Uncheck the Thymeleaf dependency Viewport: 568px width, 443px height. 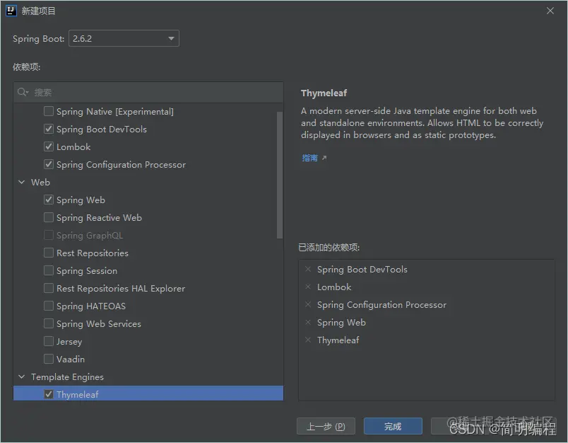[x=49, y=394]
